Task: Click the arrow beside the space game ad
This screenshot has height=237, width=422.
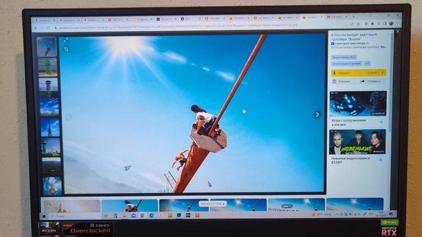Action: 381,122
